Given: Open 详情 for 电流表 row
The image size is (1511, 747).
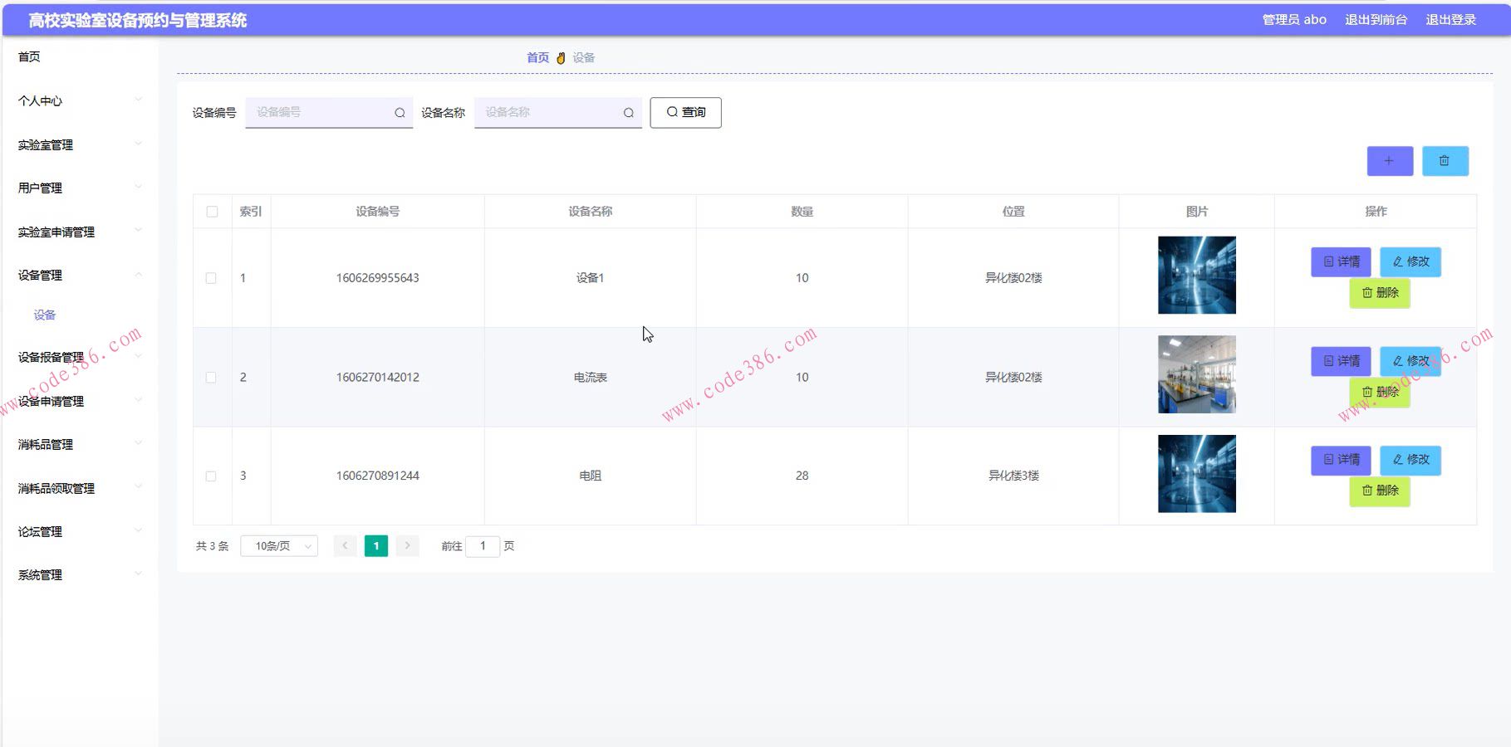Looking at the screenshot, I should point(1341,361).
